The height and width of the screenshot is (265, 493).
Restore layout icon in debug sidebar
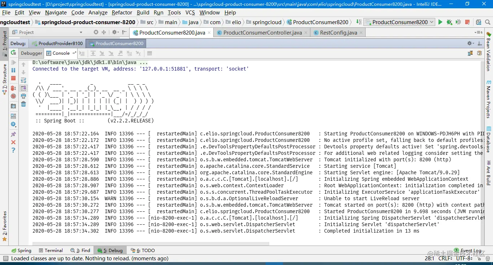[13, 116]
